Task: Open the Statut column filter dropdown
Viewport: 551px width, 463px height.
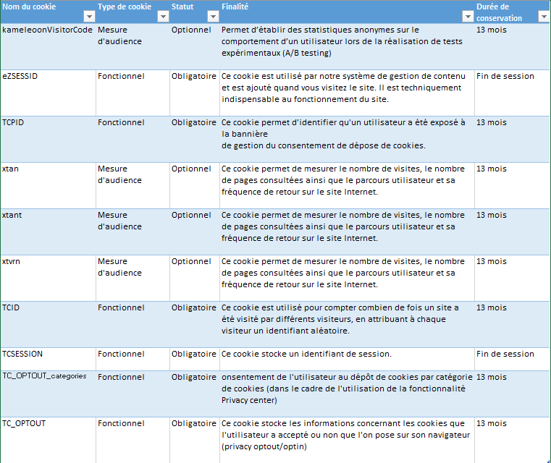Action: click(213, 17)
